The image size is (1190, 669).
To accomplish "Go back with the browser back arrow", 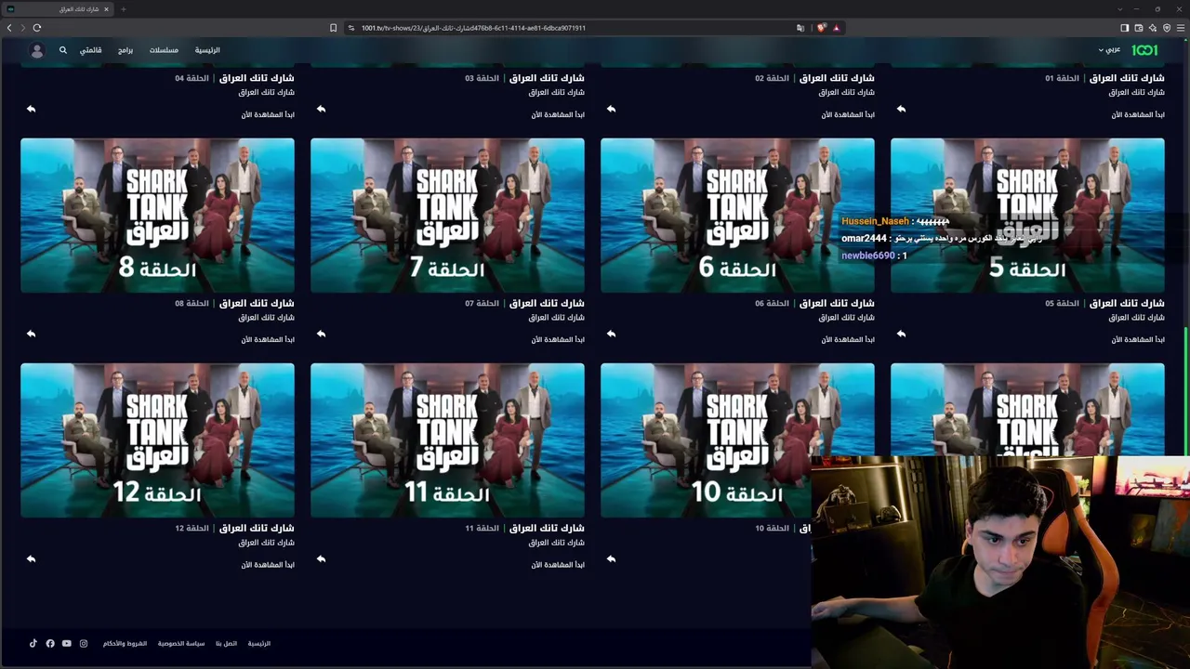I will (9, 28).
